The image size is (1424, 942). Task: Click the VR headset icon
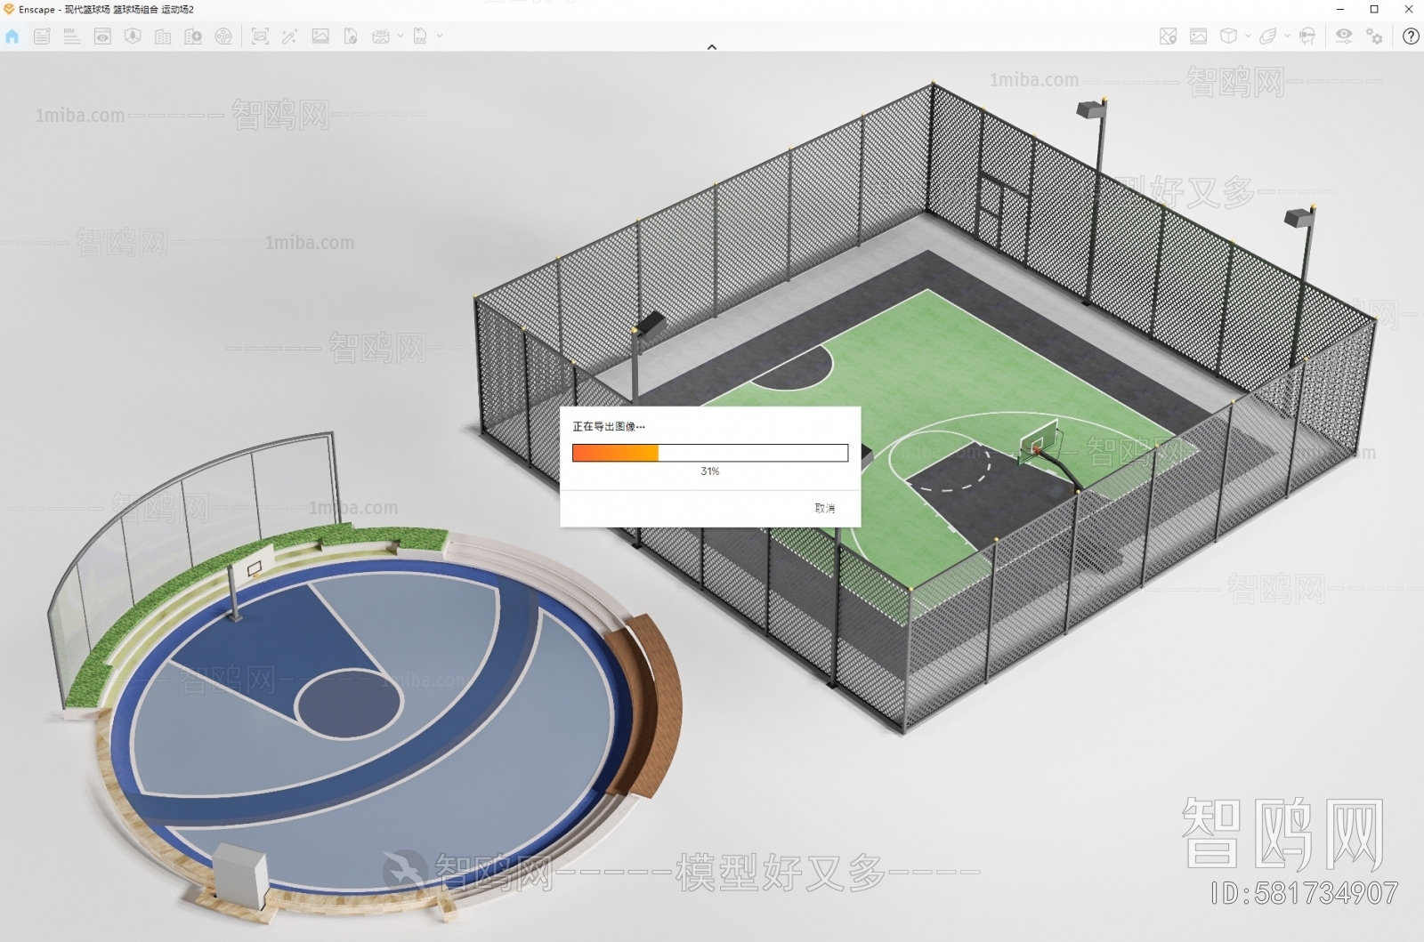(1307, 36)
